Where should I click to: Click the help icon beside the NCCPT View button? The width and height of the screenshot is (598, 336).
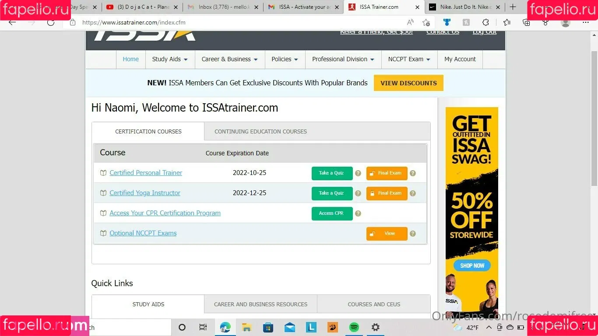(413, 234)
